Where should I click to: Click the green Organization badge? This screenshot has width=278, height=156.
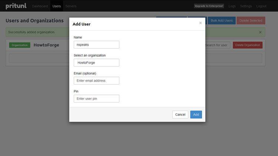(x=20, y=45)
